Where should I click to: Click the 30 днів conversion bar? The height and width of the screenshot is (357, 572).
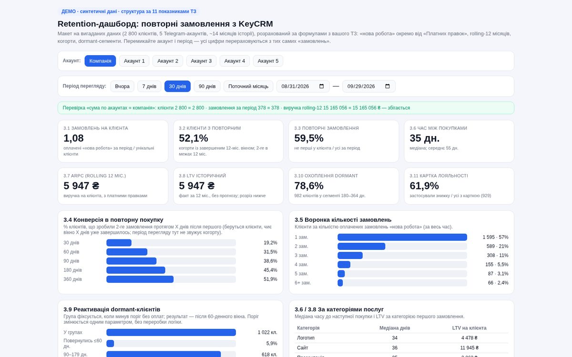[x=171, y=243]
